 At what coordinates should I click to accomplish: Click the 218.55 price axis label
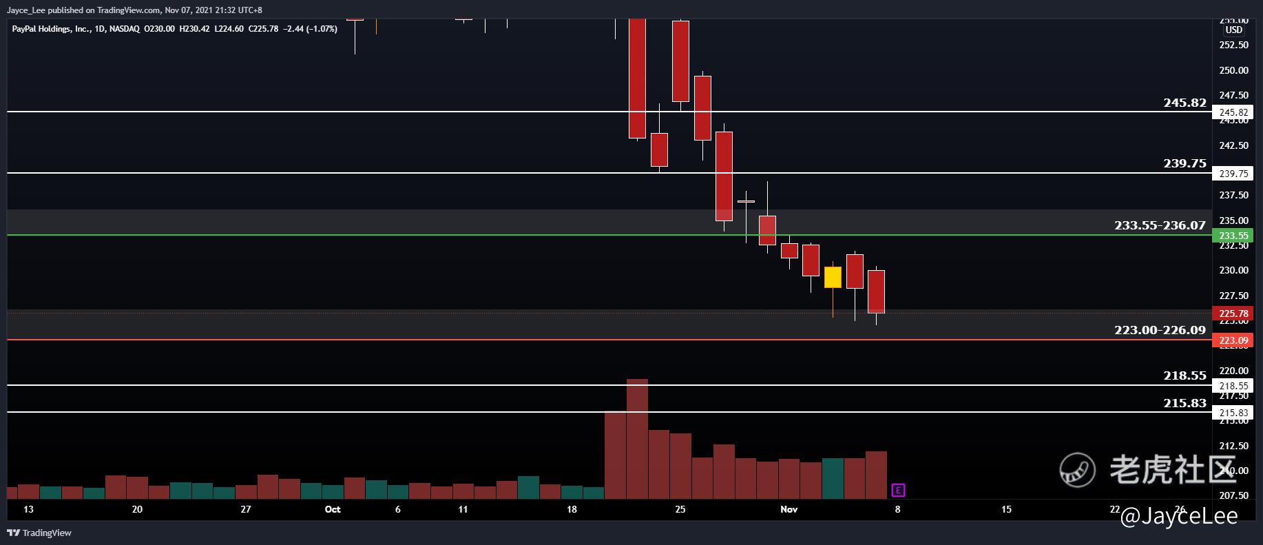(1233, 386)
